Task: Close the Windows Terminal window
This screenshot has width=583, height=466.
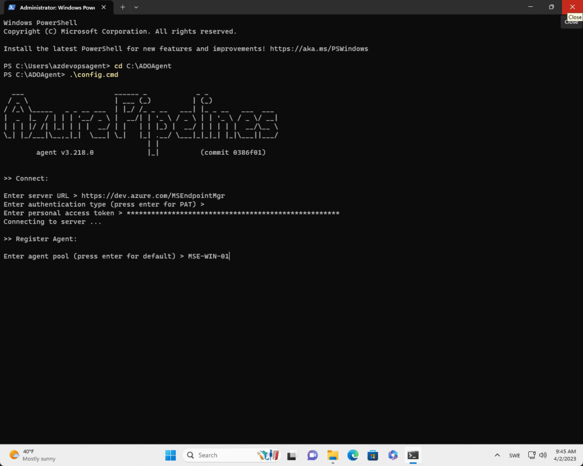Action: tap(572, 7)
